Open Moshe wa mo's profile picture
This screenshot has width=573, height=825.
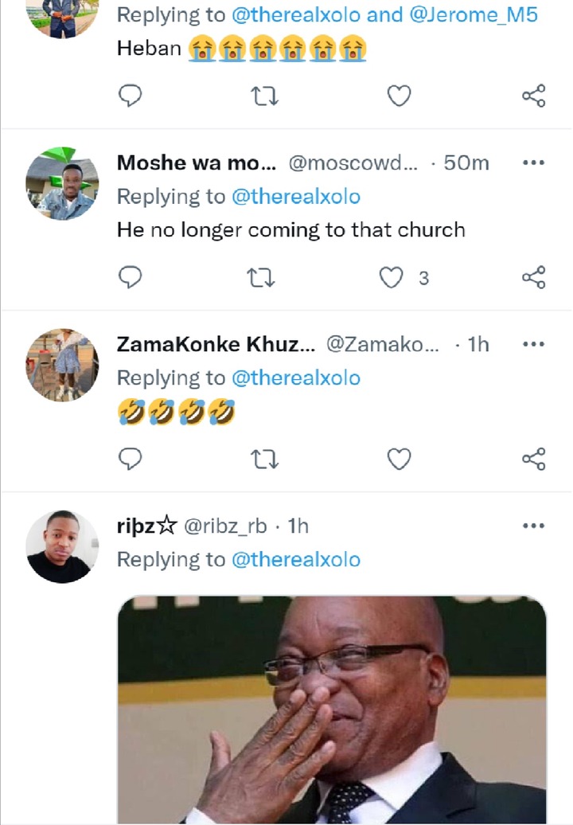pyautogui.click(x=62, y=183)
